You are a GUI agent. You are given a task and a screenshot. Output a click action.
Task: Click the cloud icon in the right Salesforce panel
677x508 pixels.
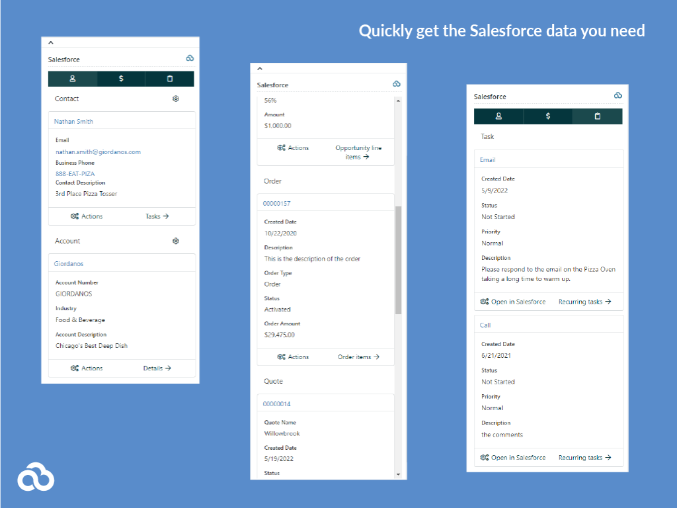click(x=617, y=96)
